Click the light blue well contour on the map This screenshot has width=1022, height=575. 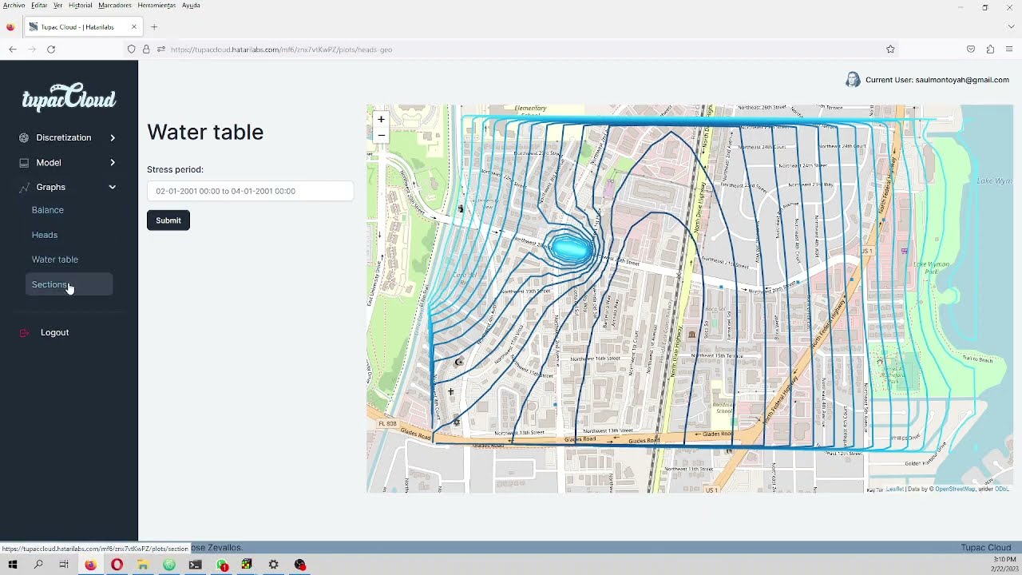572,249
